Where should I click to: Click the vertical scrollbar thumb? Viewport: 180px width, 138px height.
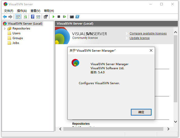pyautogui.click(x=175, y=69)
